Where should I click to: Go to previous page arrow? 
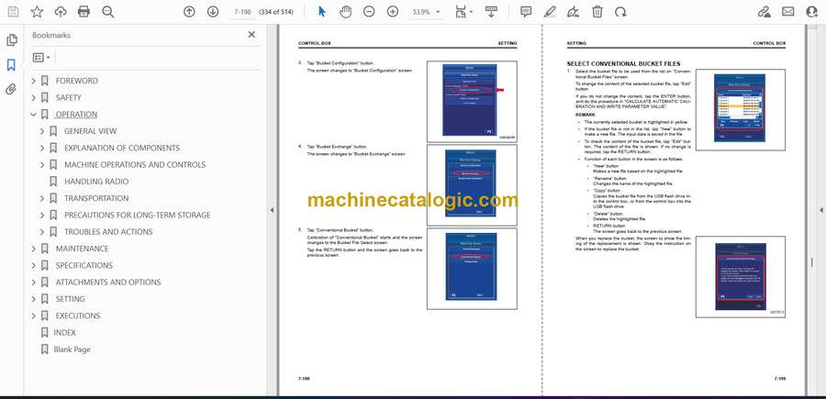click(189, 12)
